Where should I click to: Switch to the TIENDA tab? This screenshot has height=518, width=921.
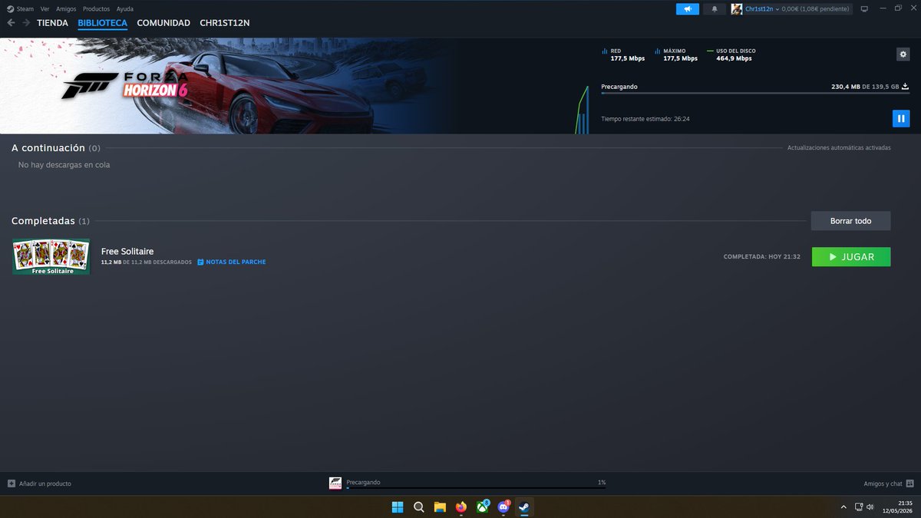point(52,23)
